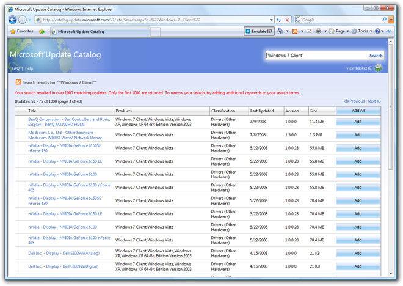Click the catalog Search button
The width and height of the screenshot is (403, 286).
(x=376, y=55)
